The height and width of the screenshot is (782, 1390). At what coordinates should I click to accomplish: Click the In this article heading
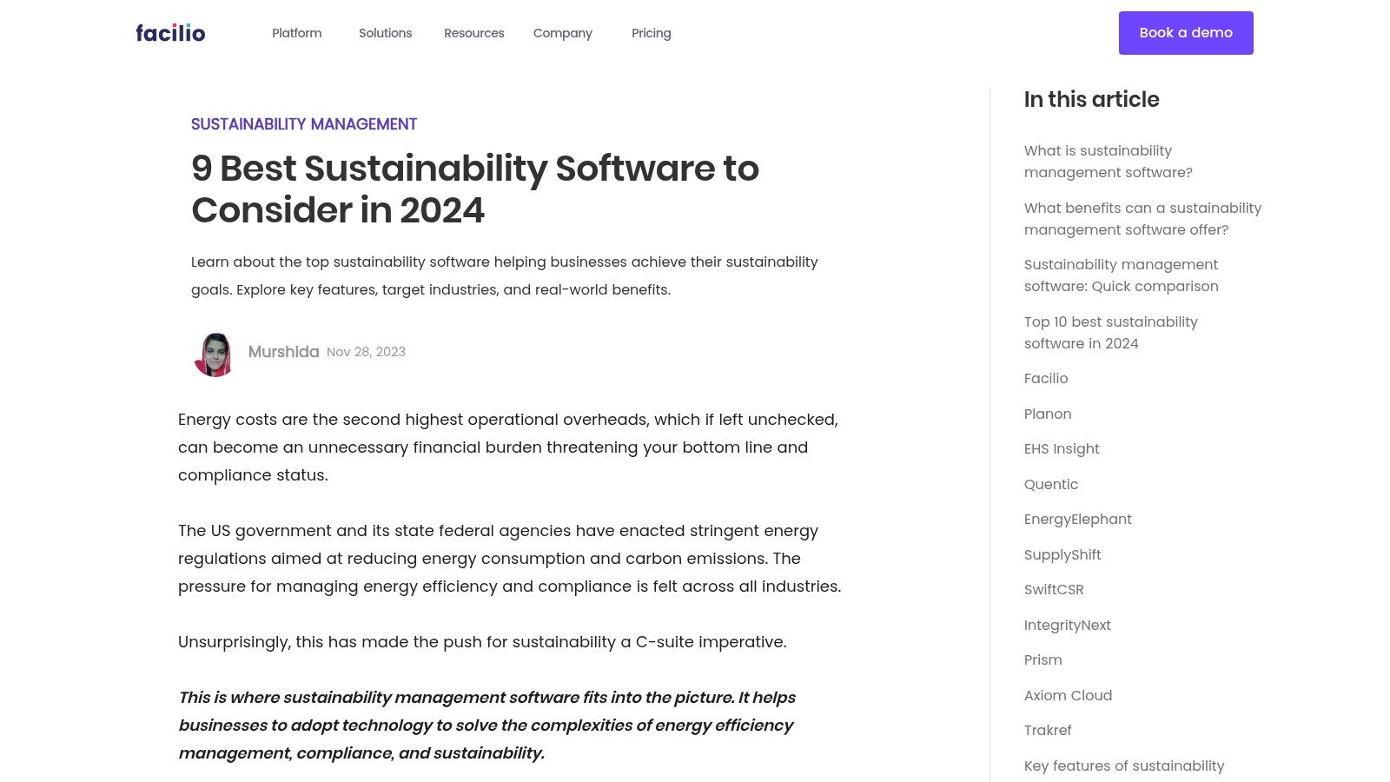tap(1091, 99)
